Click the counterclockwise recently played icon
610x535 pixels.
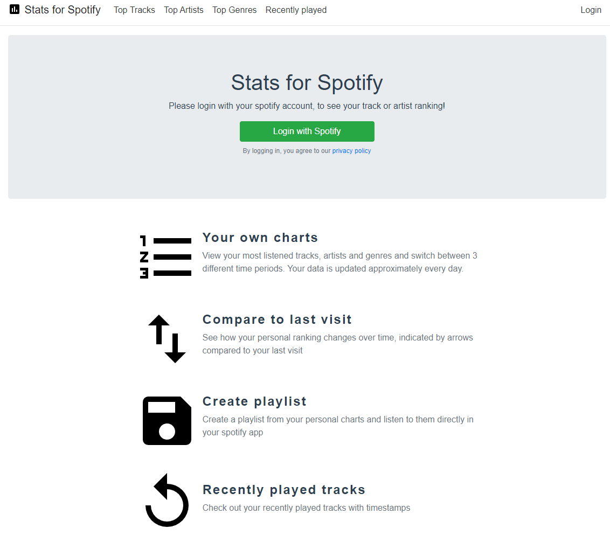click(x=167, y=501)
